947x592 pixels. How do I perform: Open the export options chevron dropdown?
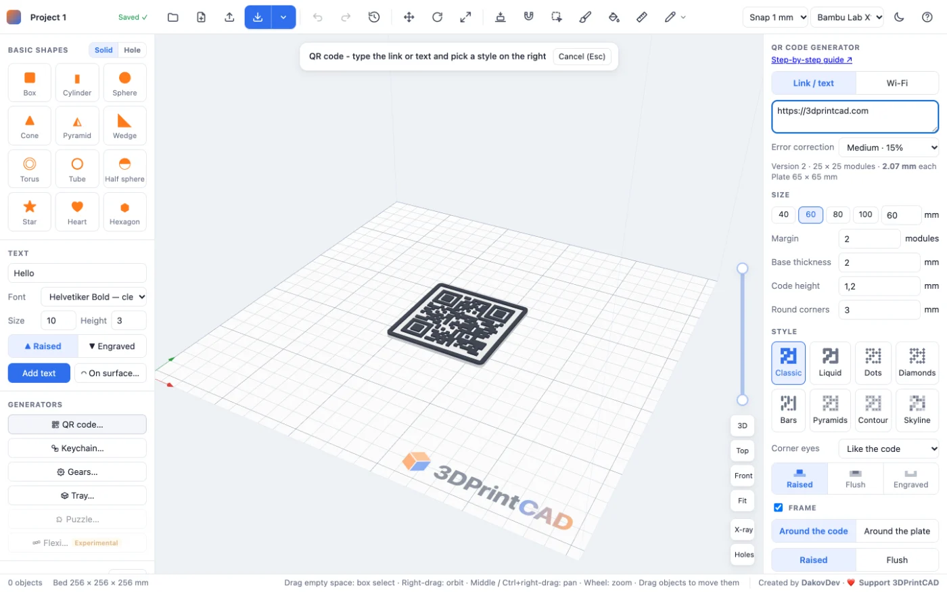(283, 18)
